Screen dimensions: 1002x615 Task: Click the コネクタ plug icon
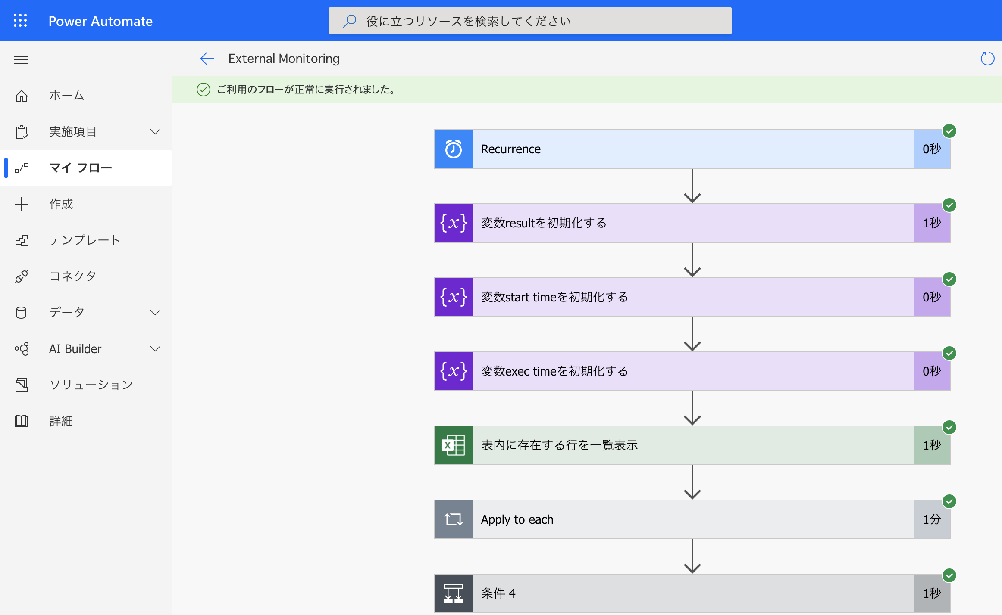[22, 276]
